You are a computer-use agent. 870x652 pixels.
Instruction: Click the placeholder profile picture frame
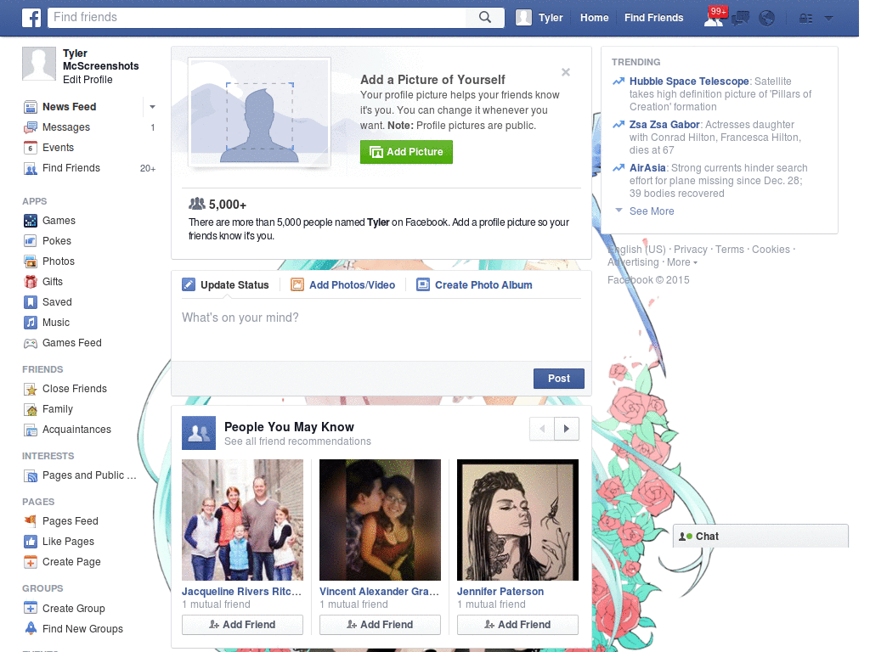[260, 113]
